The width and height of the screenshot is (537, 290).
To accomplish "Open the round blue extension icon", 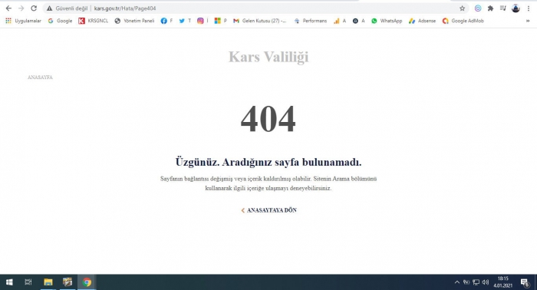I will (x=478, y=8).
